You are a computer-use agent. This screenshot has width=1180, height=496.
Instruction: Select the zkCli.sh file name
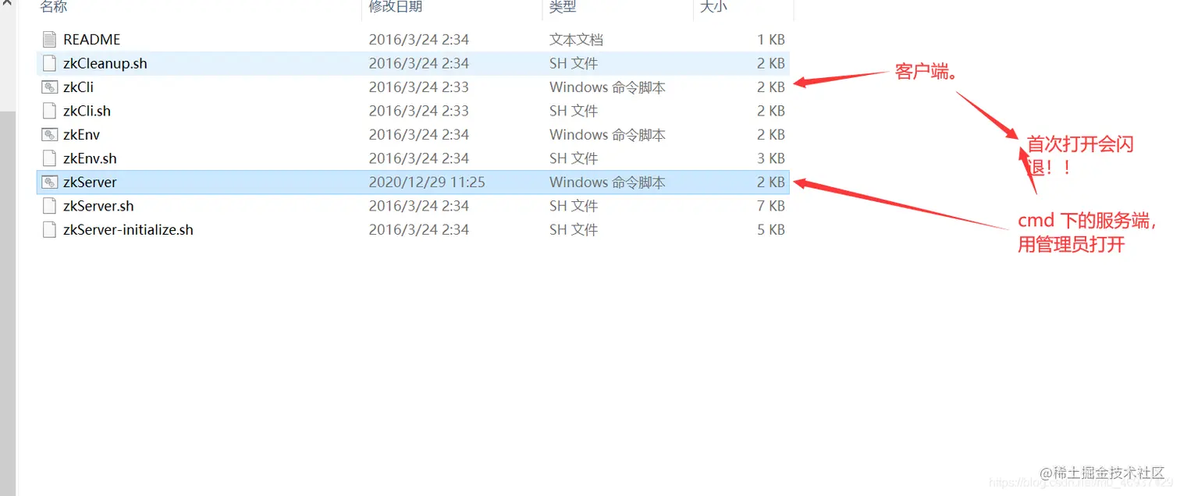pos(87,111)
